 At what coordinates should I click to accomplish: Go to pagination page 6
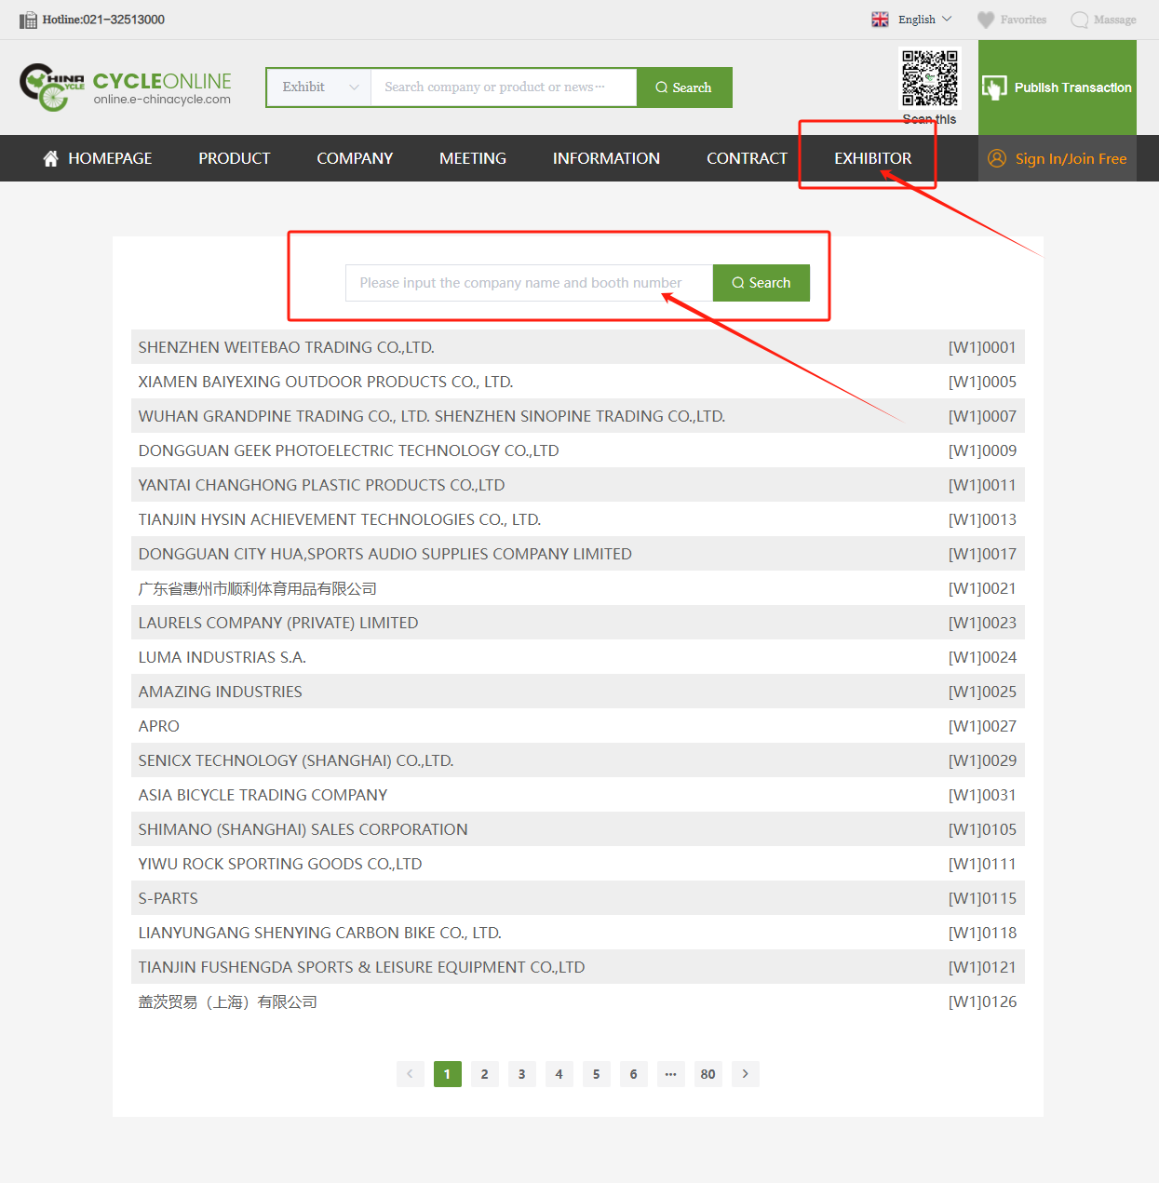click(x=634, y=1074)
